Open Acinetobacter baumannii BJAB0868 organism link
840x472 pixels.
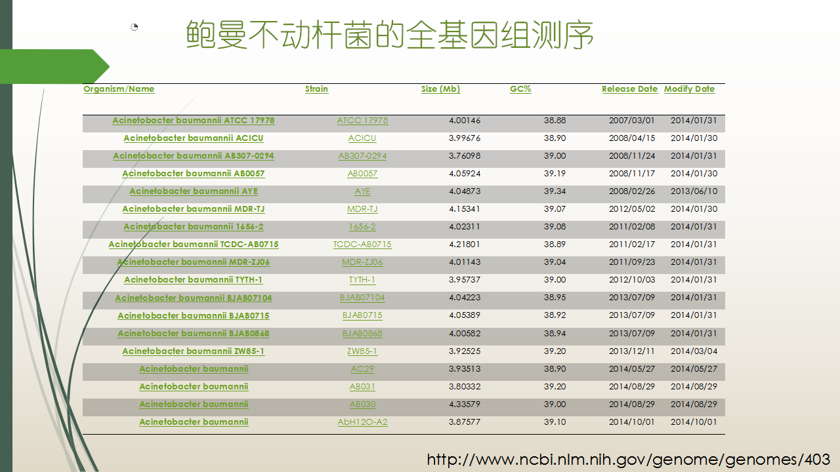(194, 334)
